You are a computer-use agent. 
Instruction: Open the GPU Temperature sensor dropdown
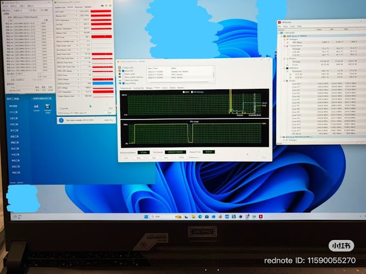pos(77,20)
